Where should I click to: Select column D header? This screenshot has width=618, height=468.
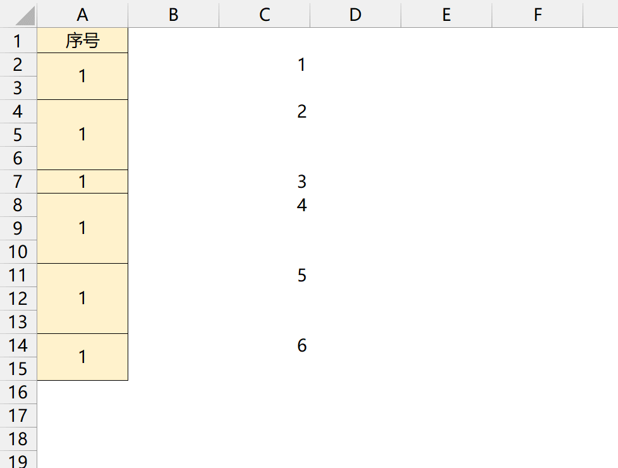click(356, 15)
